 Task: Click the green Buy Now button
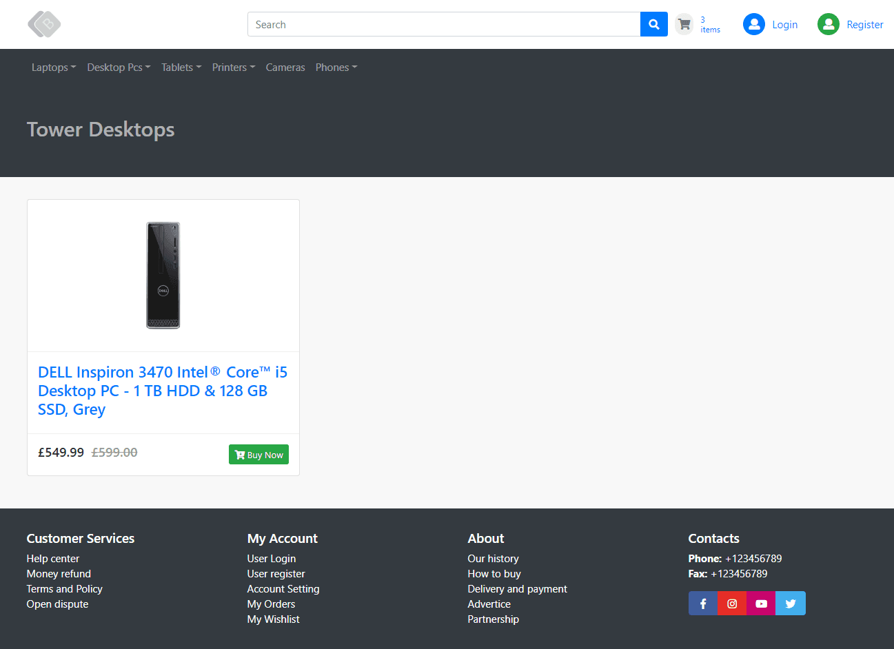coord(258,455)
